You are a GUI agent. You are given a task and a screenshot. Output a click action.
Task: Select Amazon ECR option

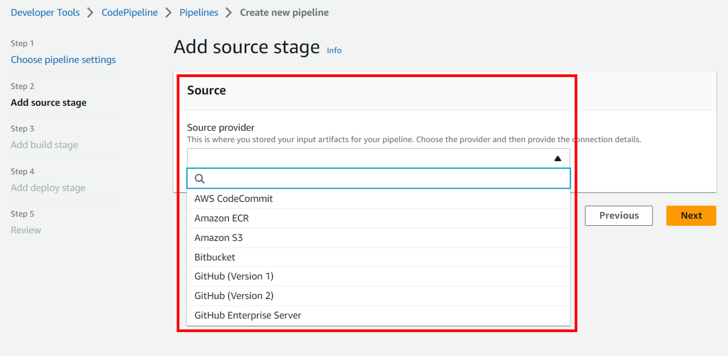[x=221, y=218]
